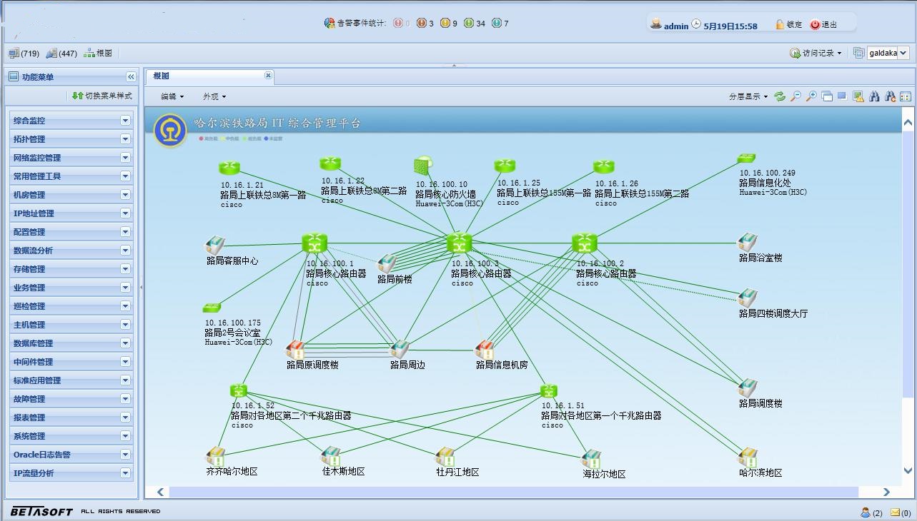The image size is (917, 521).
Task: Expand the 综合监控 menu section
Action: (125, 121)
